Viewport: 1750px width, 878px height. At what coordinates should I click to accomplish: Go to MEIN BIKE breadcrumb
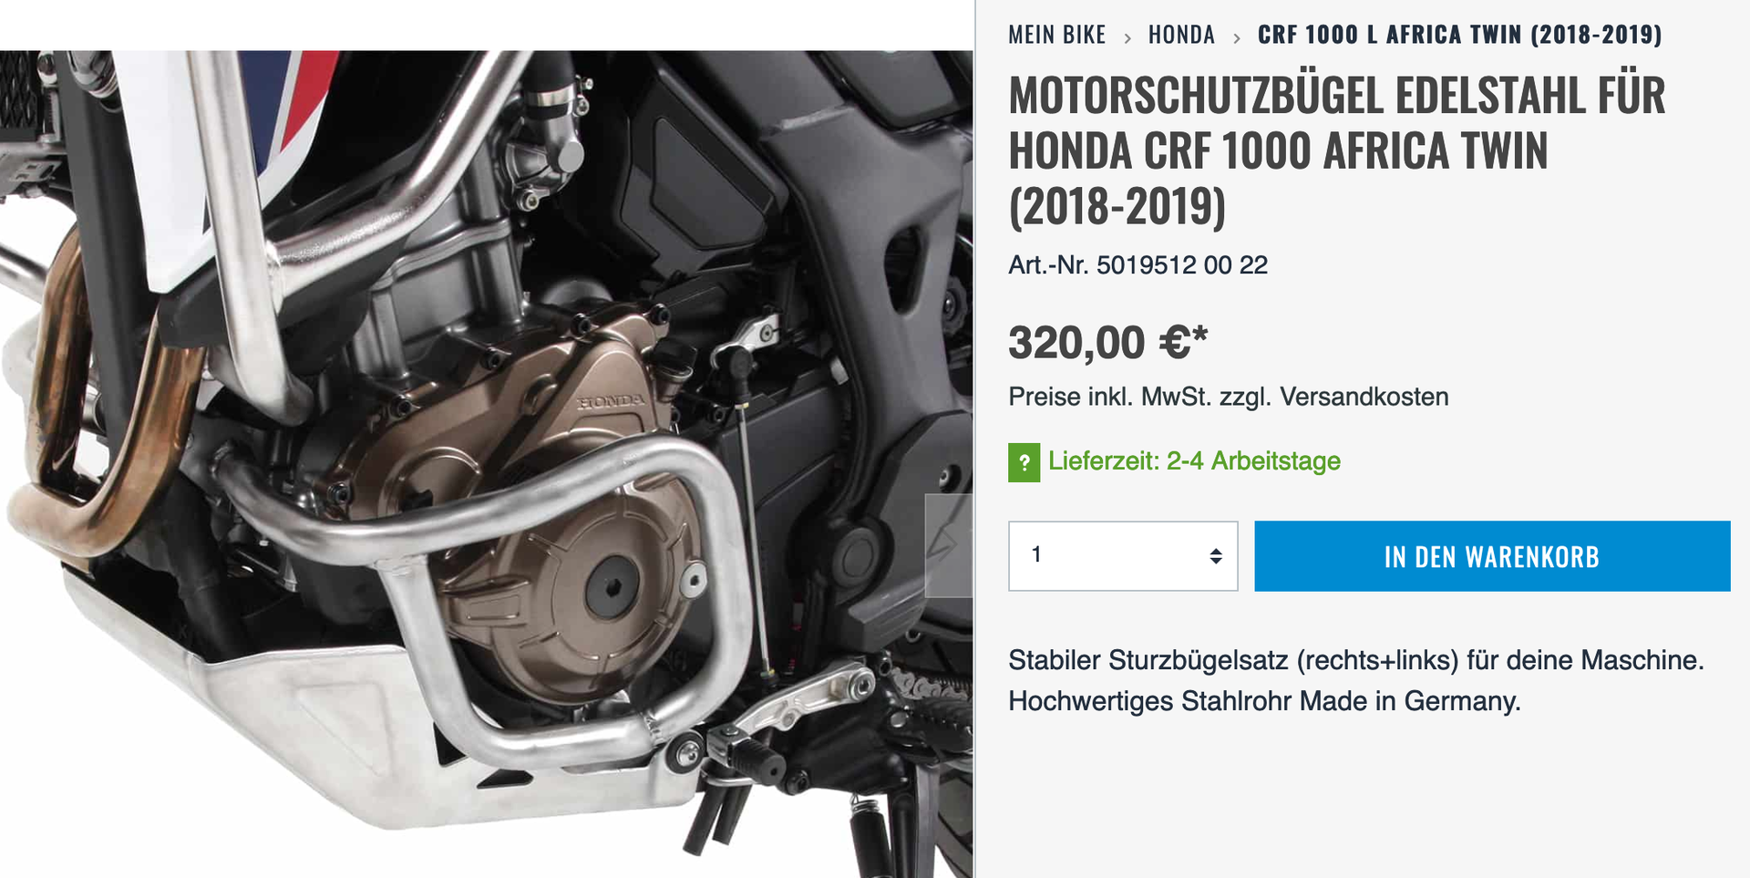[x=1056, y=35]
